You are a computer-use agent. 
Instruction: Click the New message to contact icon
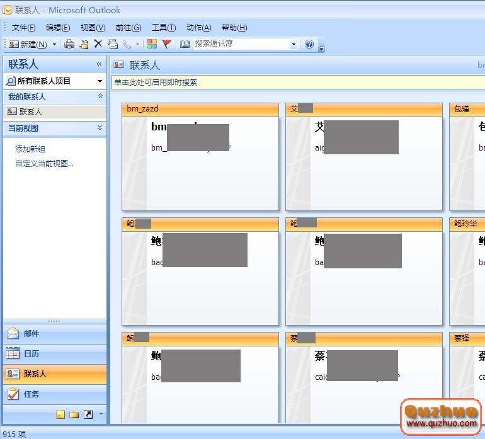point(113,44)
